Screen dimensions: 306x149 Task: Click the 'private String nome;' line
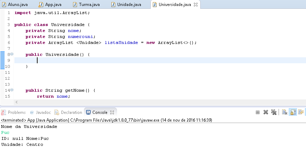53,31
